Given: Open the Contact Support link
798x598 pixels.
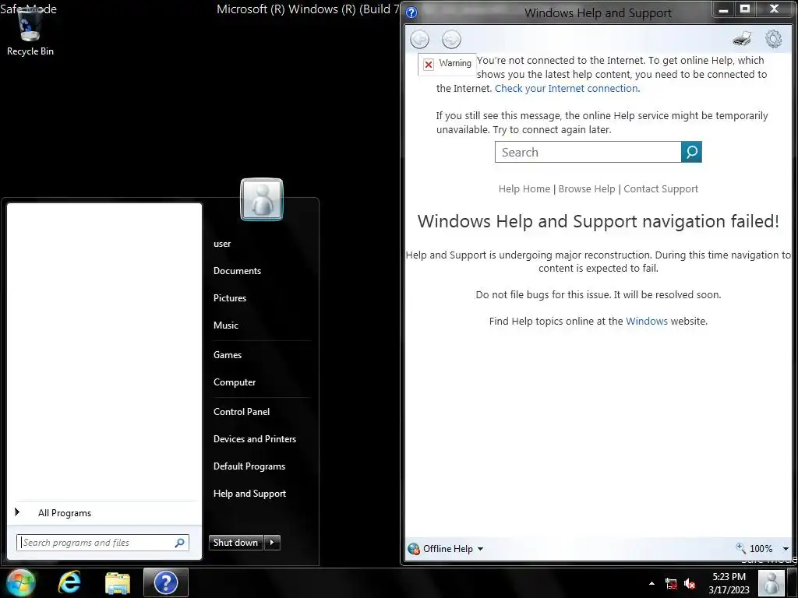Looking at the screenshot, I should point(661,188).
